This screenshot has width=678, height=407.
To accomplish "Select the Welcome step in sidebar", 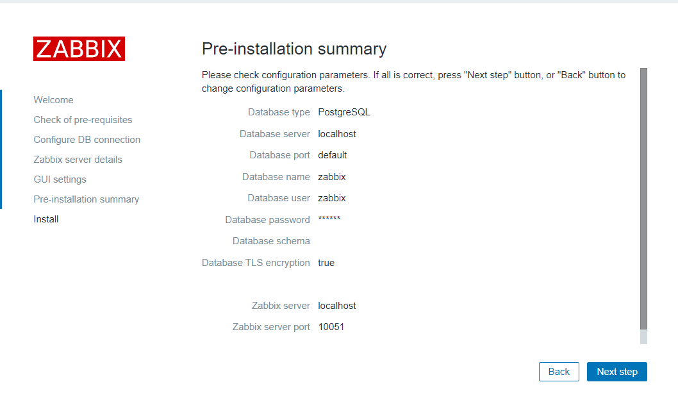I will [x=53, y=100].
